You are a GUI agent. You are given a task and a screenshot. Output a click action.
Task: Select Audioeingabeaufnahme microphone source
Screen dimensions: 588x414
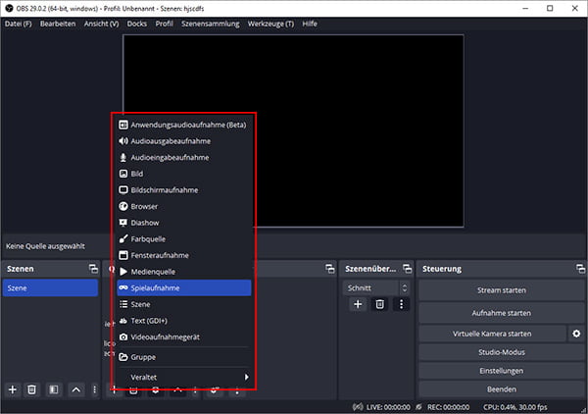[x=184, y=157]
